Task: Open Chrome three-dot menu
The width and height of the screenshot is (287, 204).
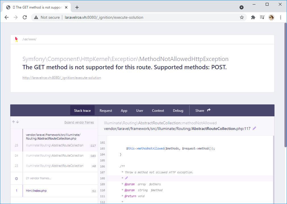Action: (280, 17)
